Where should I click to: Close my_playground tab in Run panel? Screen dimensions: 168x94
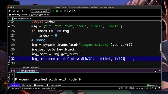pyautogui.click(x=37, y=71)
